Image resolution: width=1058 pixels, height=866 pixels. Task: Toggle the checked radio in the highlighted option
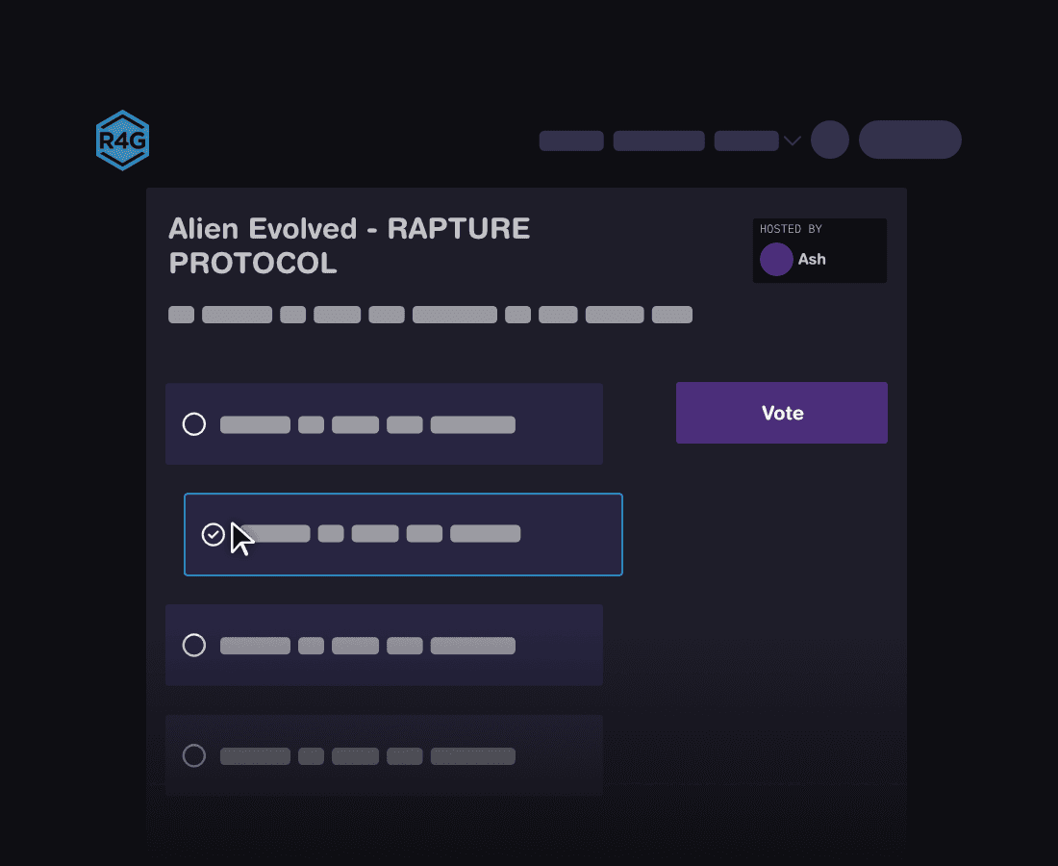point(213,534)
